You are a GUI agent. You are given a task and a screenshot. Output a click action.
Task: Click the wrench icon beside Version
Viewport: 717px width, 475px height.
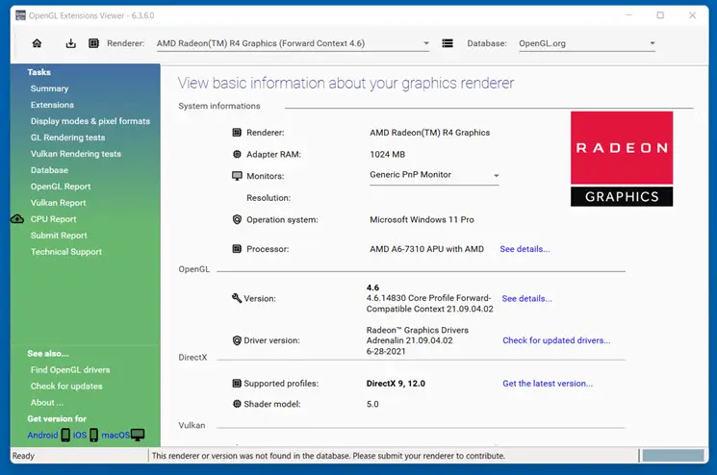tap(237, 298)
